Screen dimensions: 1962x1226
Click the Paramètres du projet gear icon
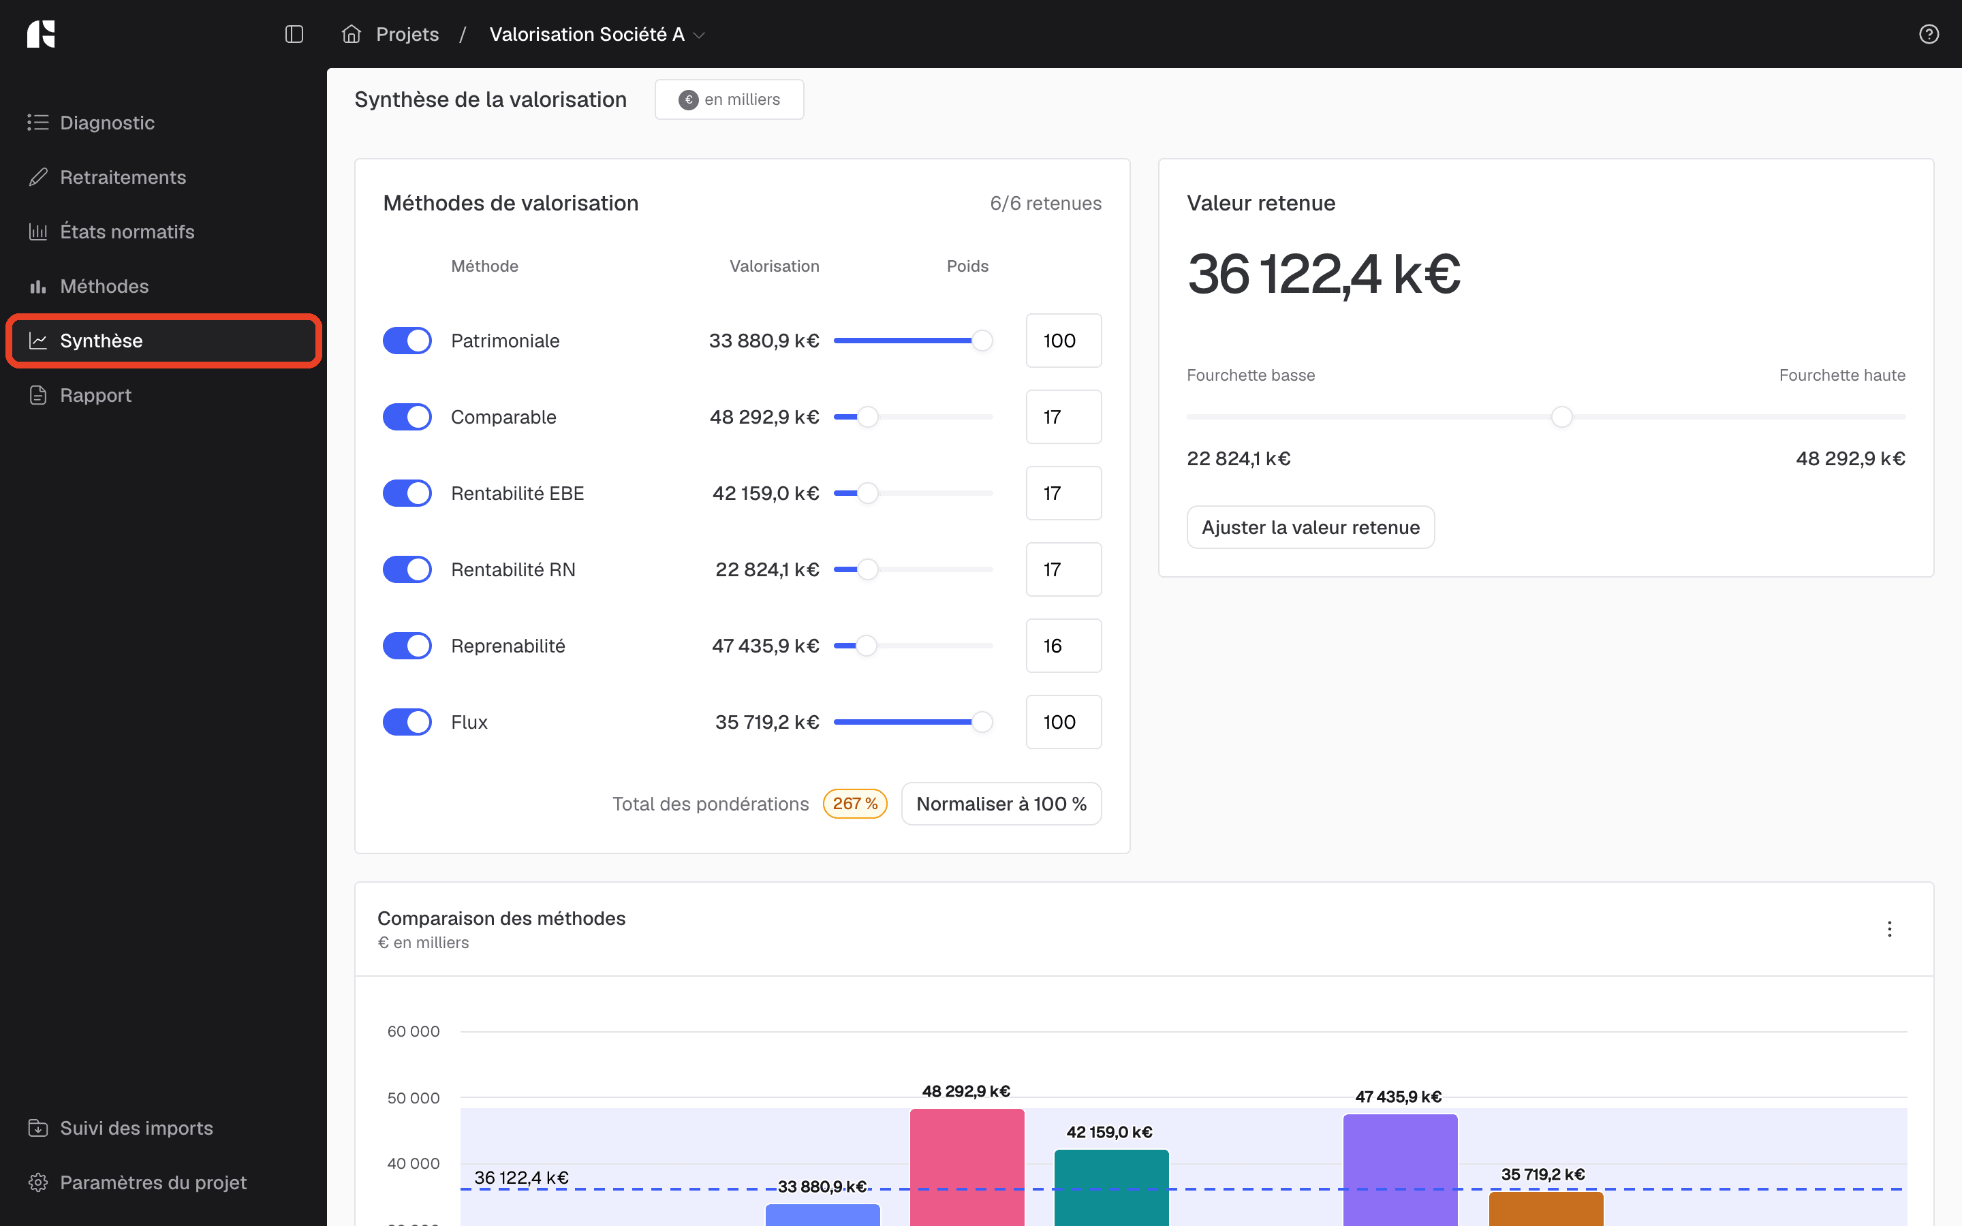coord(38,1182)
